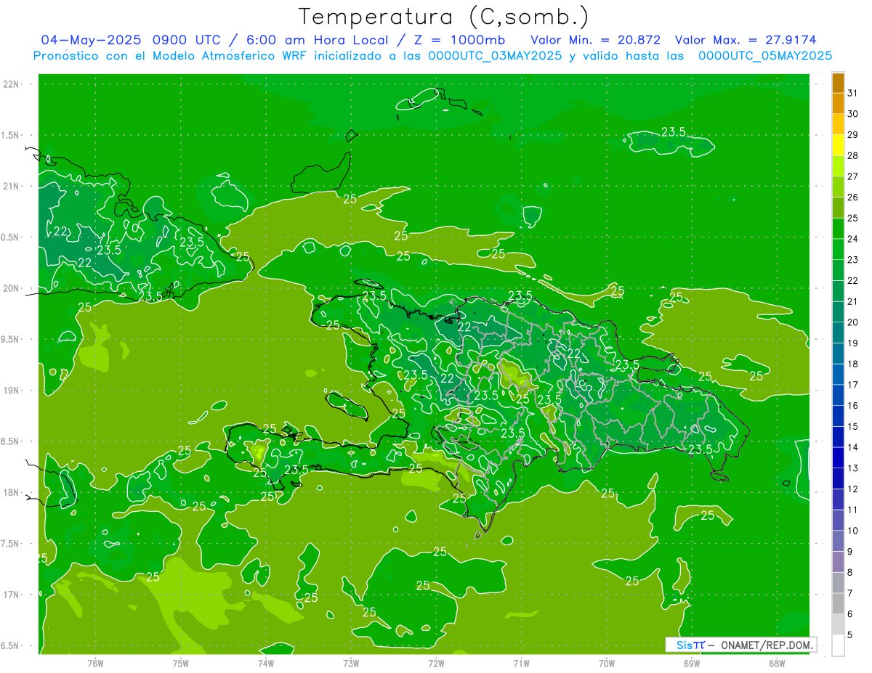The width and height of the screenshot is (872, 673).
Task: Pick the colorbar swatch between 24 and 25
Action: click(x=838, y=228)
